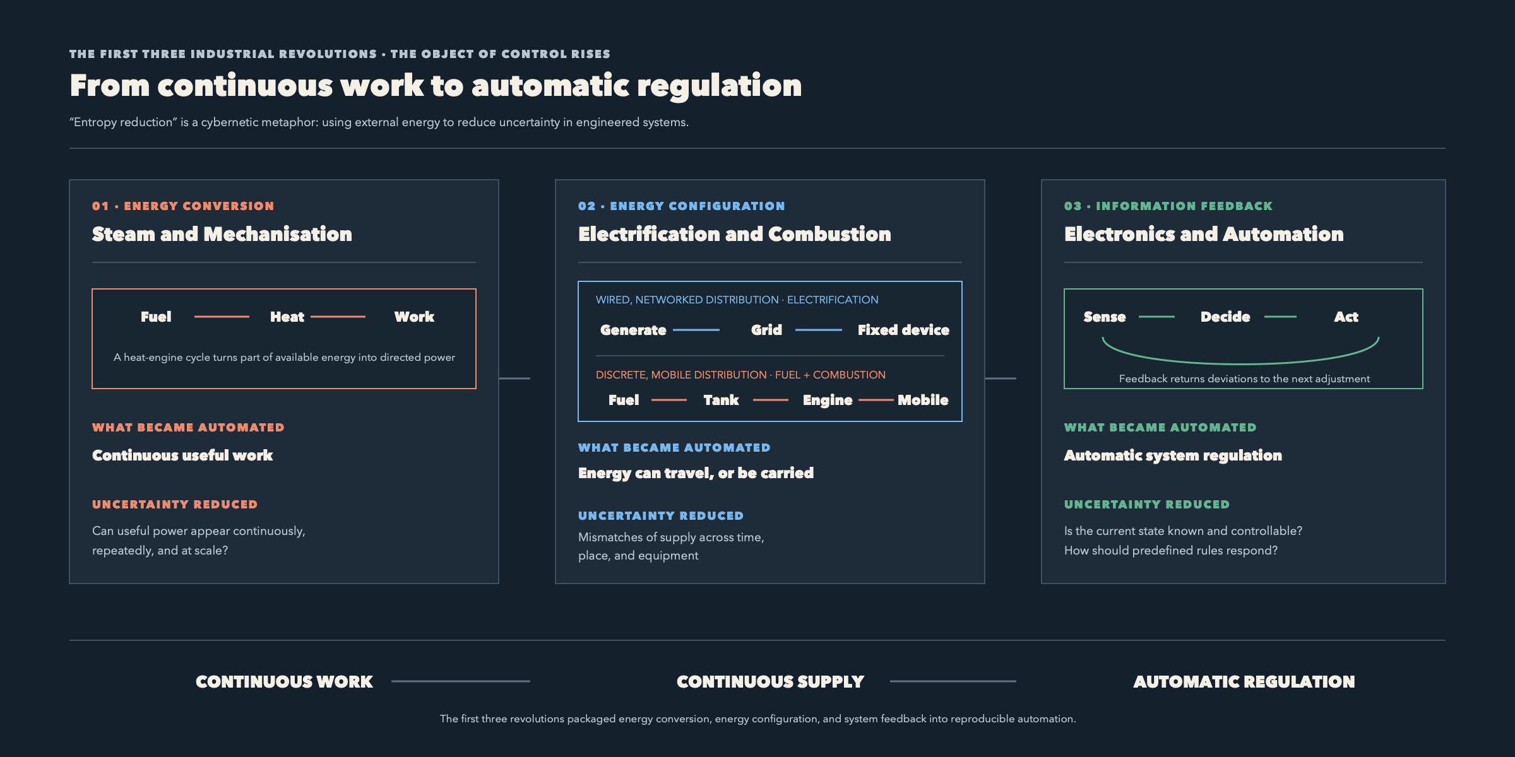
Task: Select 'Is the current state known and controllable?'
Action: 1183,531
